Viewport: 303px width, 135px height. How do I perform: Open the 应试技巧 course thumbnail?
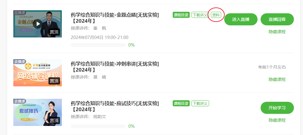point(38,112)
